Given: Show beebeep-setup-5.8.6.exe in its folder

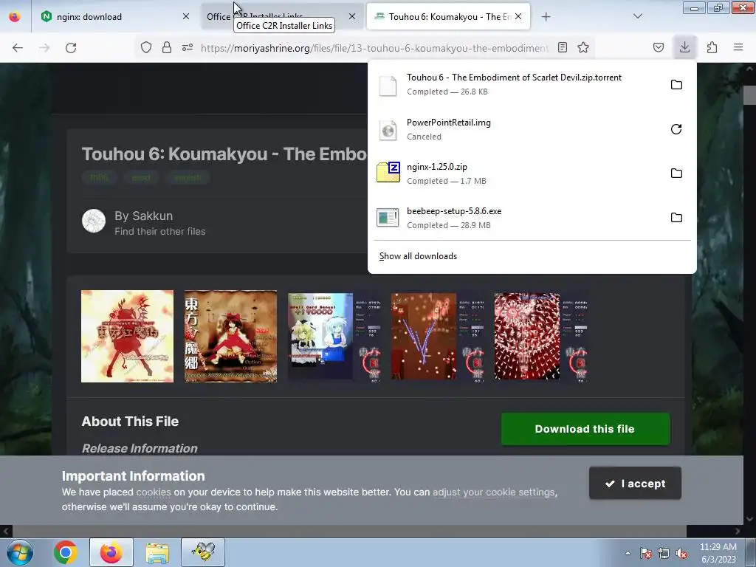Looking at the screenshot, I should (676, 218).
